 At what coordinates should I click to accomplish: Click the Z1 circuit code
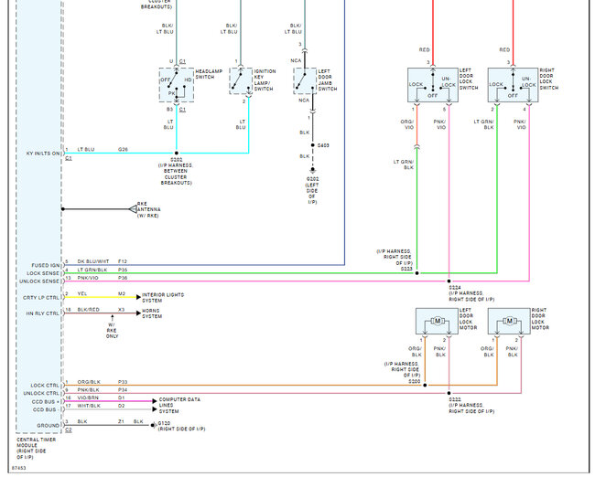121,421
